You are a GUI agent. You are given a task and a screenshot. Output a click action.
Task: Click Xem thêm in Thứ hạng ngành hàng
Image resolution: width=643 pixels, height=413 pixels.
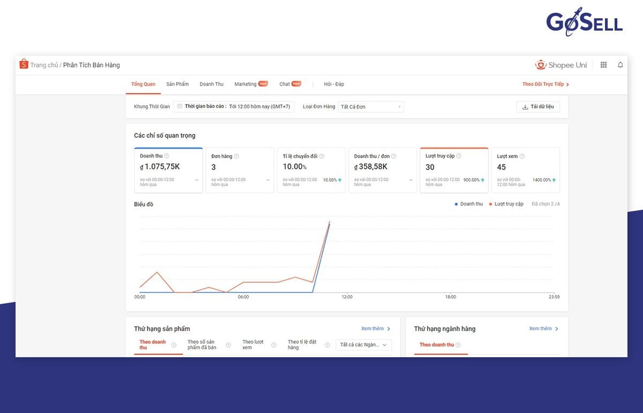(x=544, y=329)
